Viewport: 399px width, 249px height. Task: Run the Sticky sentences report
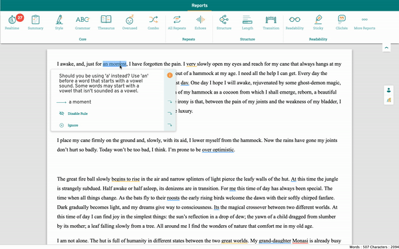318,23
